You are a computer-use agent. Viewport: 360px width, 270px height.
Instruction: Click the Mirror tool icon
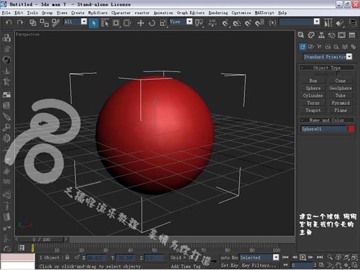click(x=328, y=23)
